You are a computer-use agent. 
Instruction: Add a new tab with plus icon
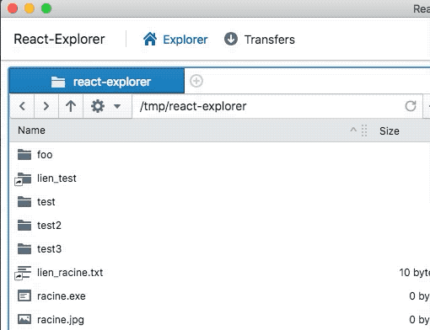tap(196, 81)
